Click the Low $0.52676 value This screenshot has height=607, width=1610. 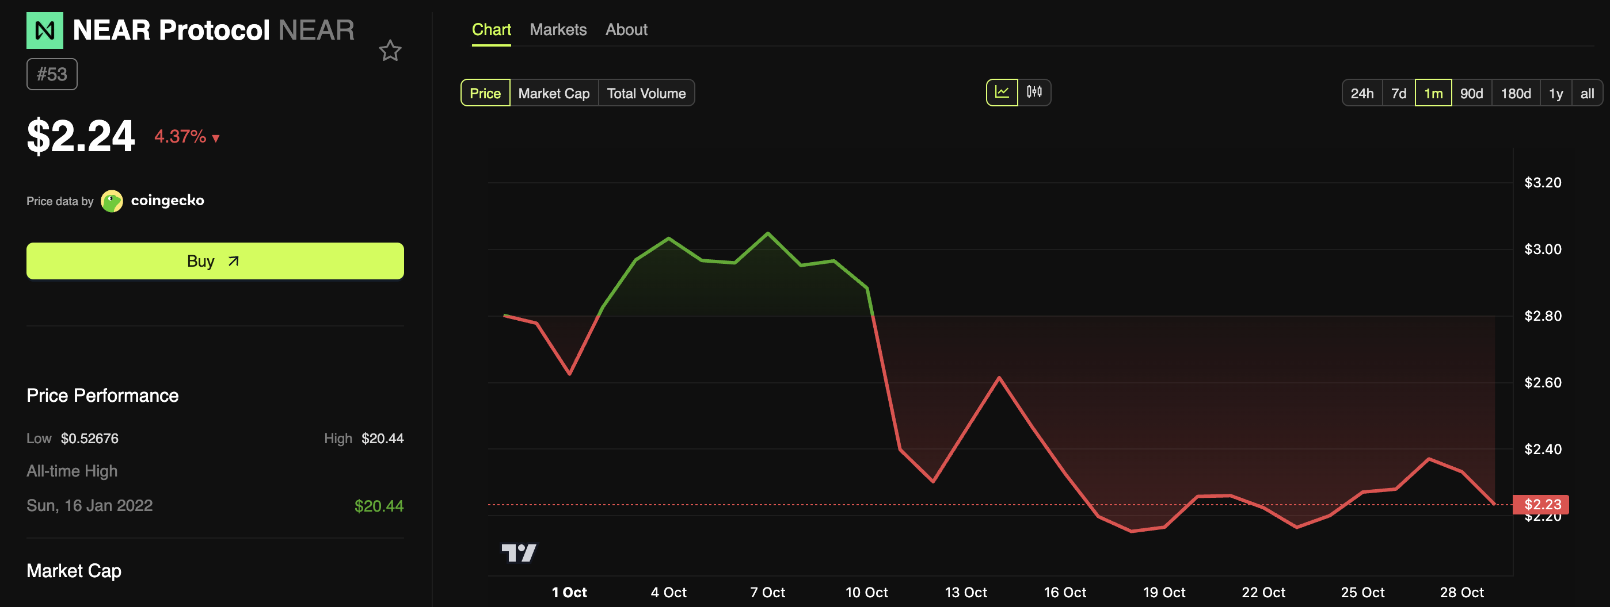[89, 439]
